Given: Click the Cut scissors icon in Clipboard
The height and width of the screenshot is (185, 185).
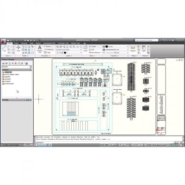Looking at the screenshot, I should pos(148,46).
